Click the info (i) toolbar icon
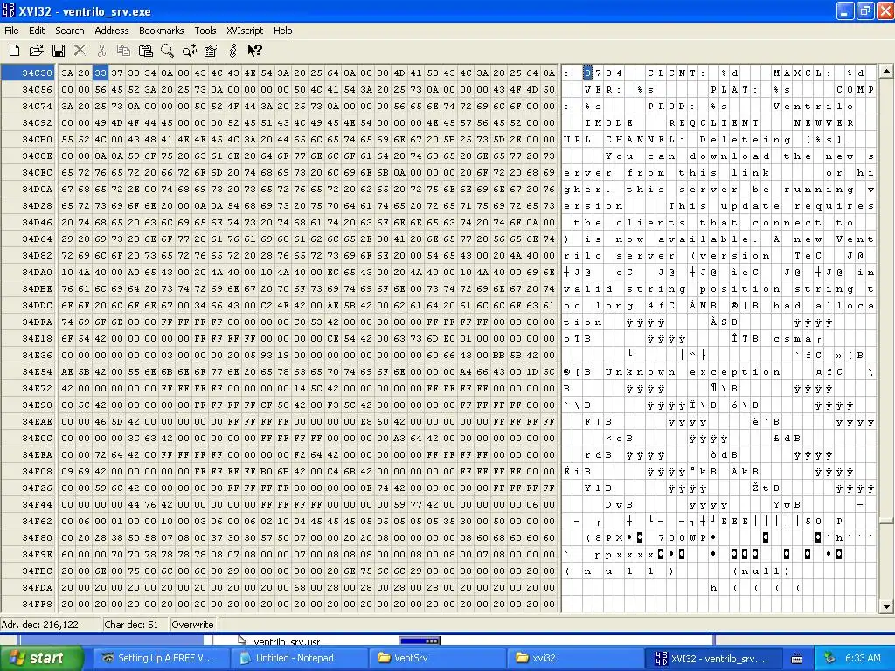The image size is (895, 671). (x=232, y=51)
